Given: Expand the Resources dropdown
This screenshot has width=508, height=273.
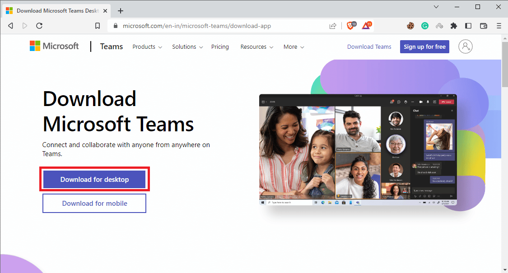Looking at the screenshot, I should 257,47.
